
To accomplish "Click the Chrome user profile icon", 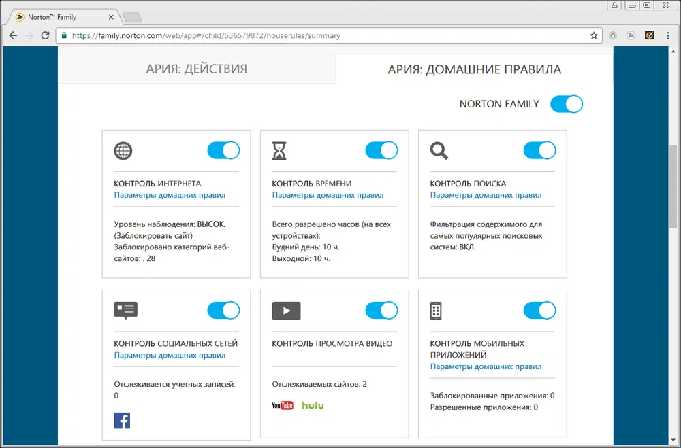I will [x=614, y=5].
